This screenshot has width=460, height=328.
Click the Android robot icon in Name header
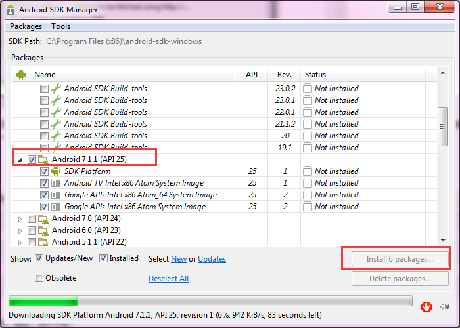(21, 75)
